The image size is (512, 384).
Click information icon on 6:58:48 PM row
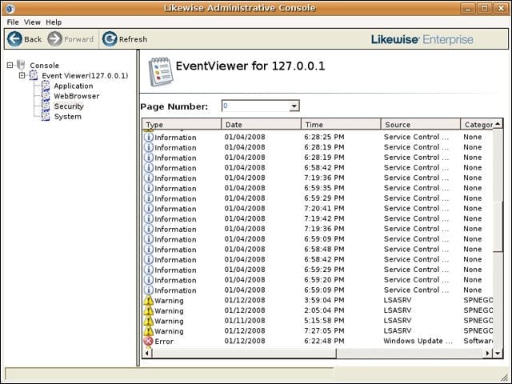tap(149, 249)
